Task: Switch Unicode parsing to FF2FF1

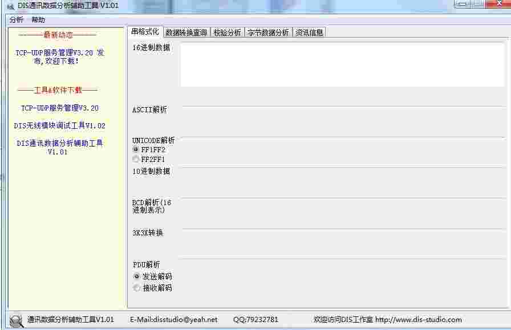Action: coord(136,159)
